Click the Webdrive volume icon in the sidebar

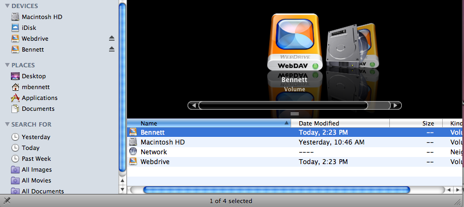[15, 39]
